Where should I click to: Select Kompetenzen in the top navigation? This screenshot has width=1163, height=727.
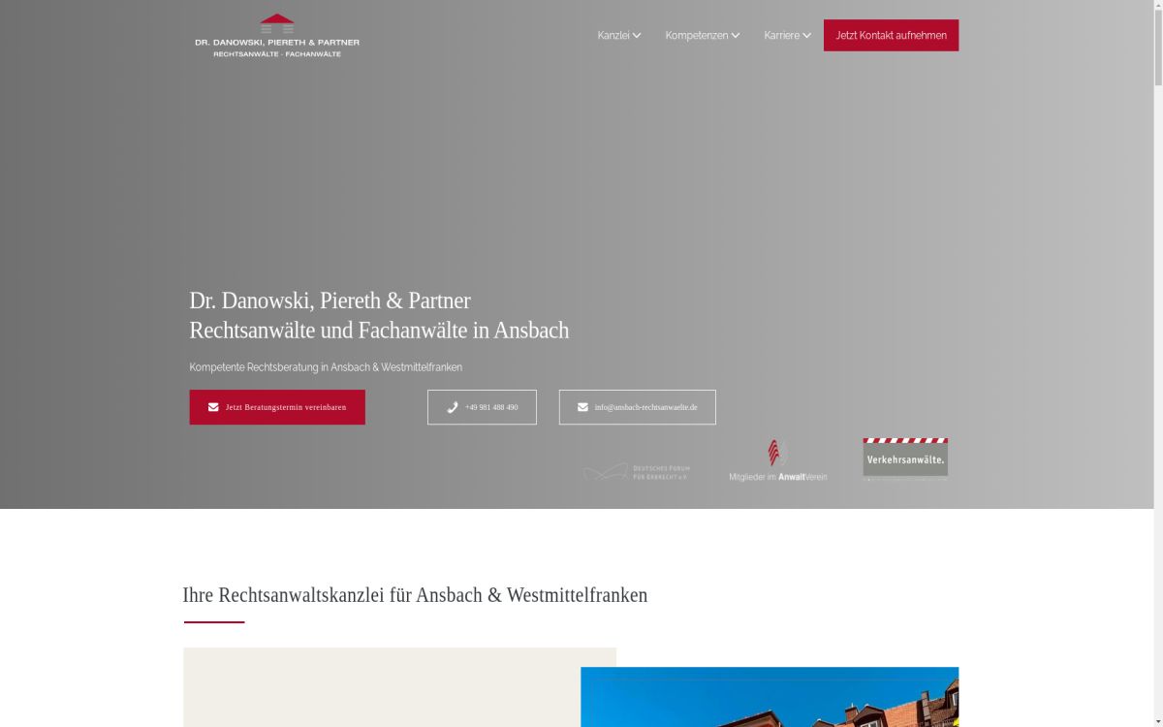(x=697, y=35)
